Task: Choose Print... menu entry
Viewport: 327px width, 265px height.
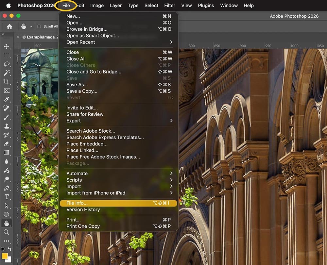Action: 118,220
